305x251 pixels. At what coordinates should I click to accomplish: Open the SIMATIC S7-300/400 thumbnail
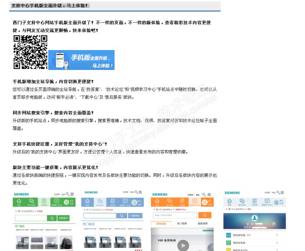pyautogui.click(x=135, y=241)
